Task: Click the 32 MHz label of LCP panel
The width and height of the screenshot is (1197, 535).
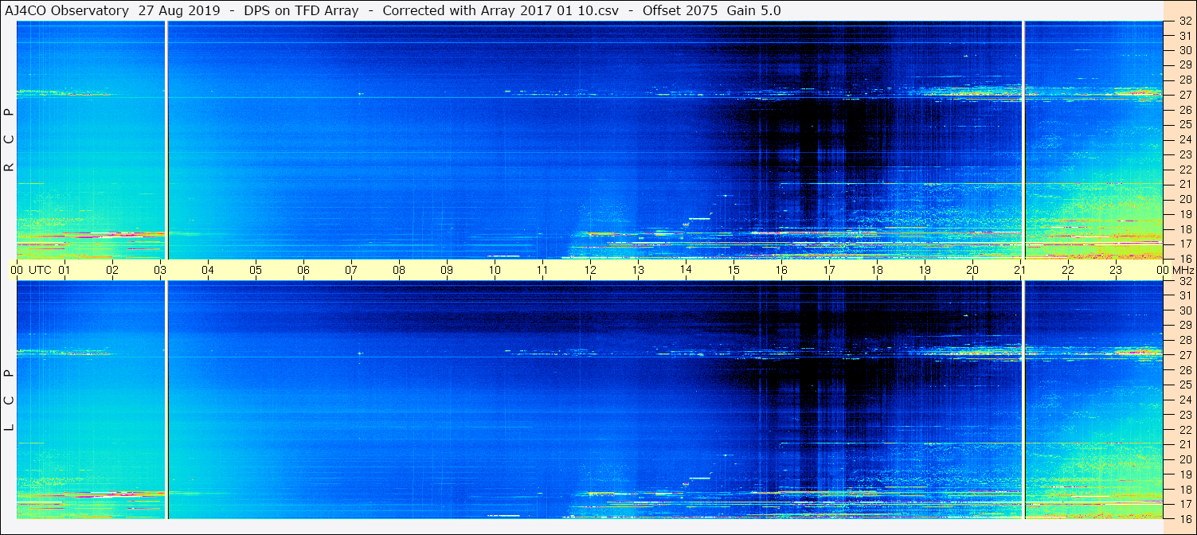Action: [1184, 281]
